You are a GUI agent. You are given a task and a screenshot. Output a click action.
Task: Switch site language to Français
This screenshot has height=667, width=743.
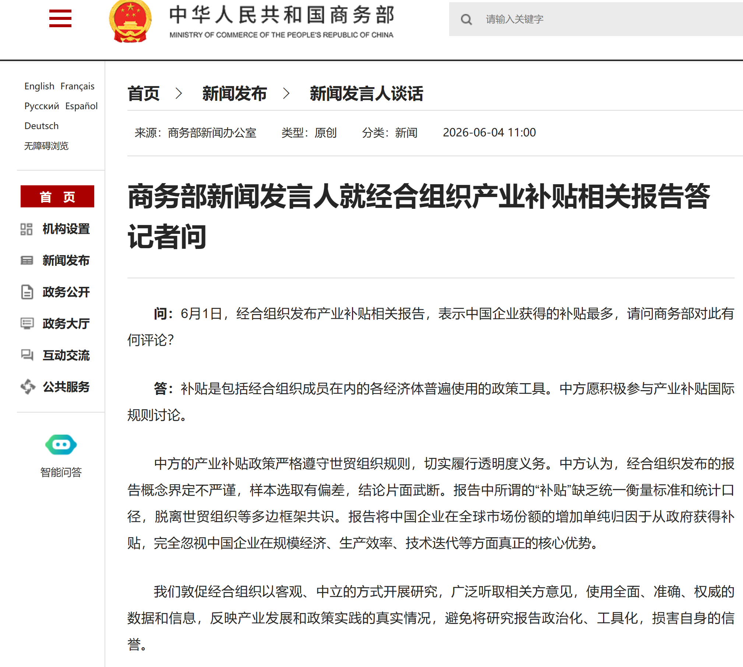coord(77,86)
